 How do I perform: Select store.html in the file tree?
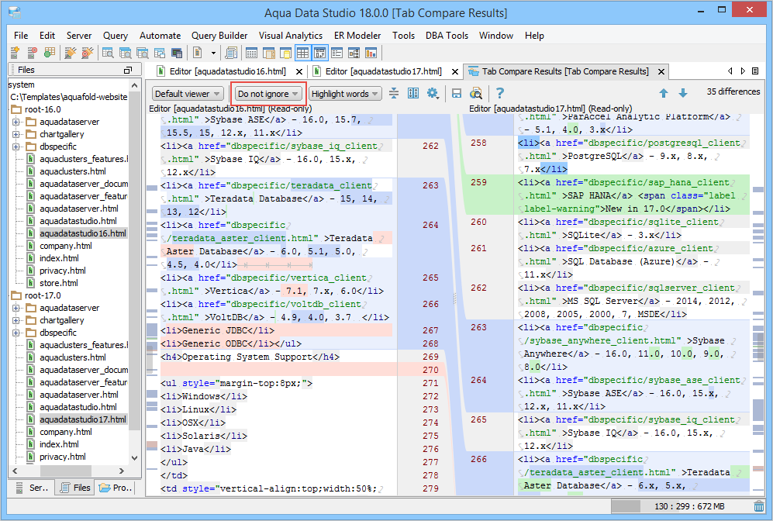tap(58, 283)
